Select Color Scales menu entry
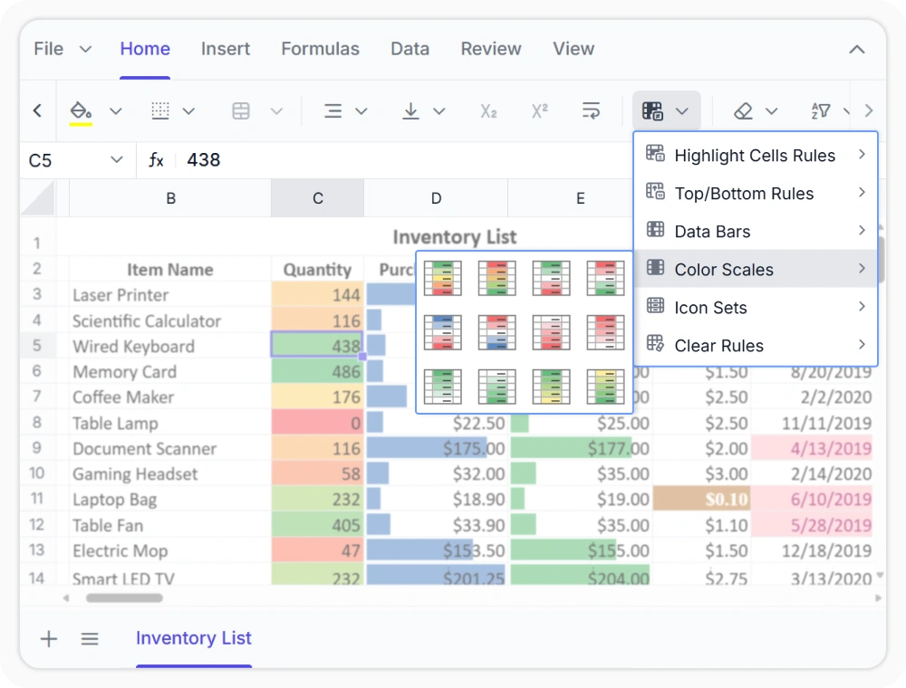Screen dimensions: 906x688 pos(756,269)
